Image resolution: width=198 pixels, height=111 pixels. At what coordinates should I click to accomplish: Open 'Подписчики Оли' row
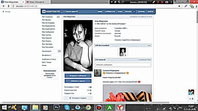tap(78, 90)
